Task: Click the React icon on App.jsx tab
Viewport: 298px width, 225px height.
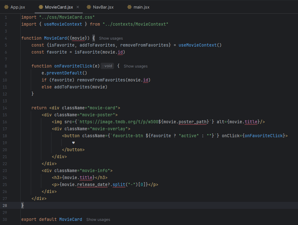Action: (6, 7)
